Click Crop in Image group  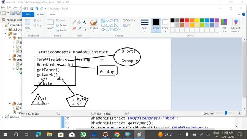coord(61,20)
